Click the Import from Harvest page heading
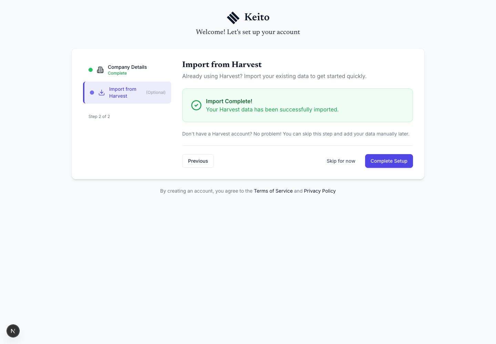 click(222, 65)
